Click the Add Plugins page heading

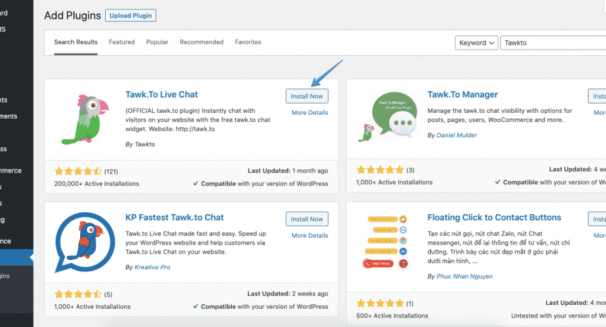click(x=72, y=15)
